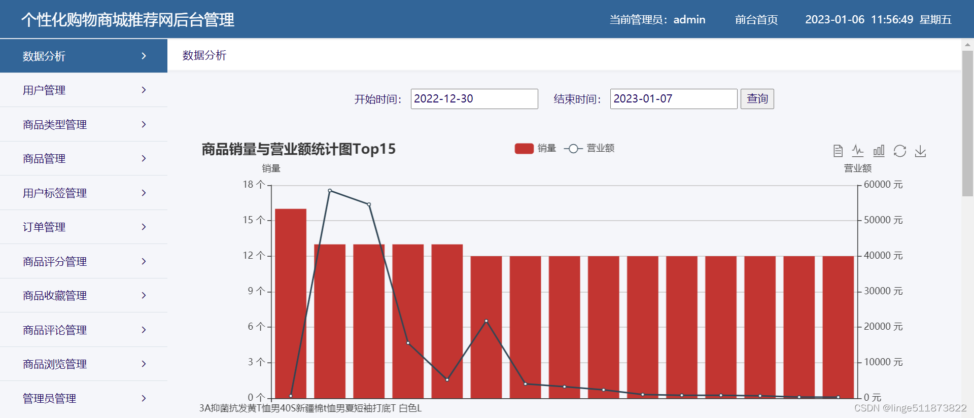Open 商品类型管理 sidebar menu

click(x=84, y=124)
